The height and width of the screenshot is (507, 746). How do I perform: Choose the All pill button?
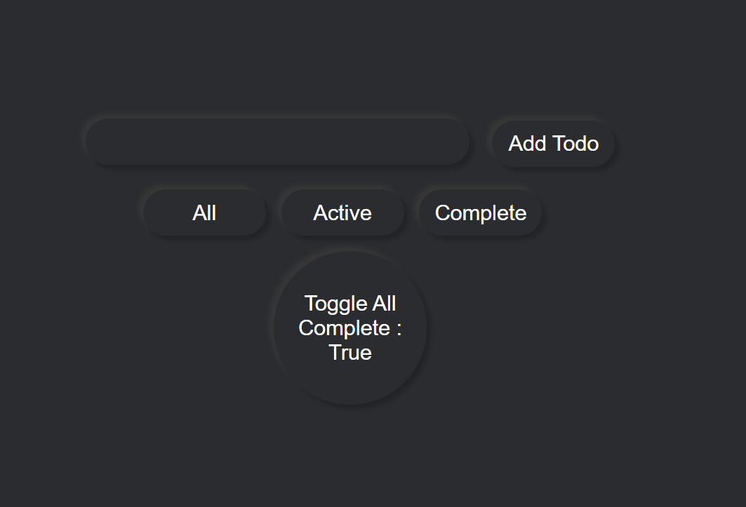tap(204, 212)
